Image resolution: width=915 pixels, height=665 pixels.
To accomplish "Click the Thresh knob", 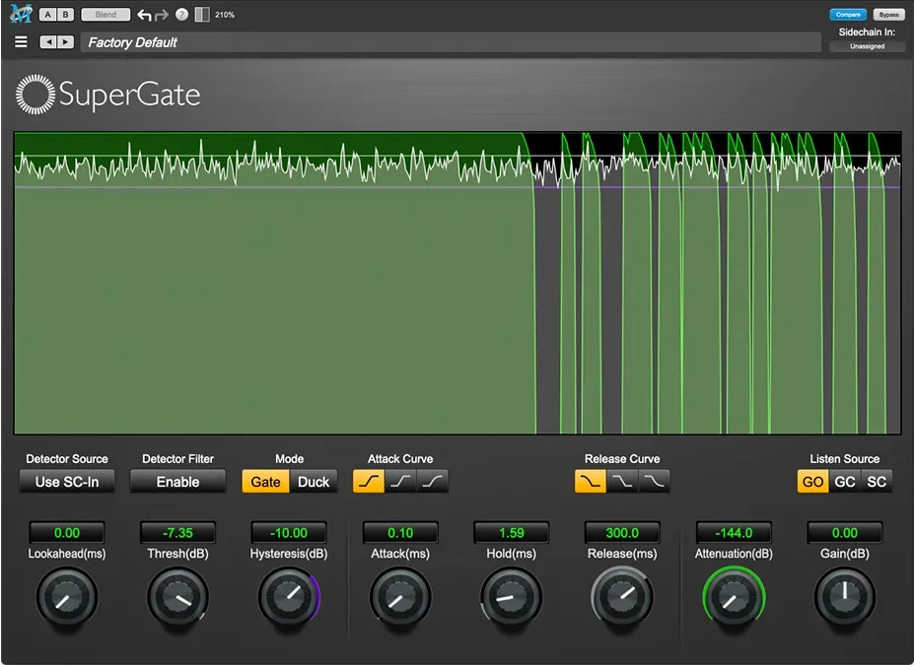I will pos(178,597).
